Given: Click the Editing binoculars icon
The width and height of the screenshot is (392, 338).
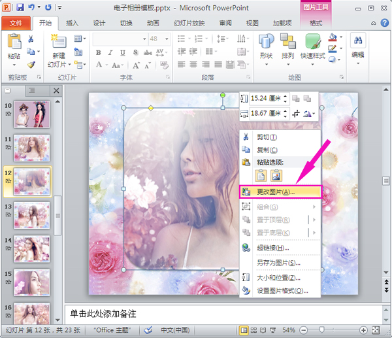Looking at the screenshot, I should point(358,40).
